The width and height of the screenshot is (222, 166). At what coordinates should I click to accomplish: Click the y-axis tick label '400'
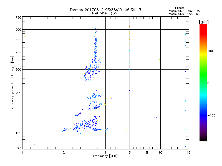pyautogui.click(x=18, y=53)
